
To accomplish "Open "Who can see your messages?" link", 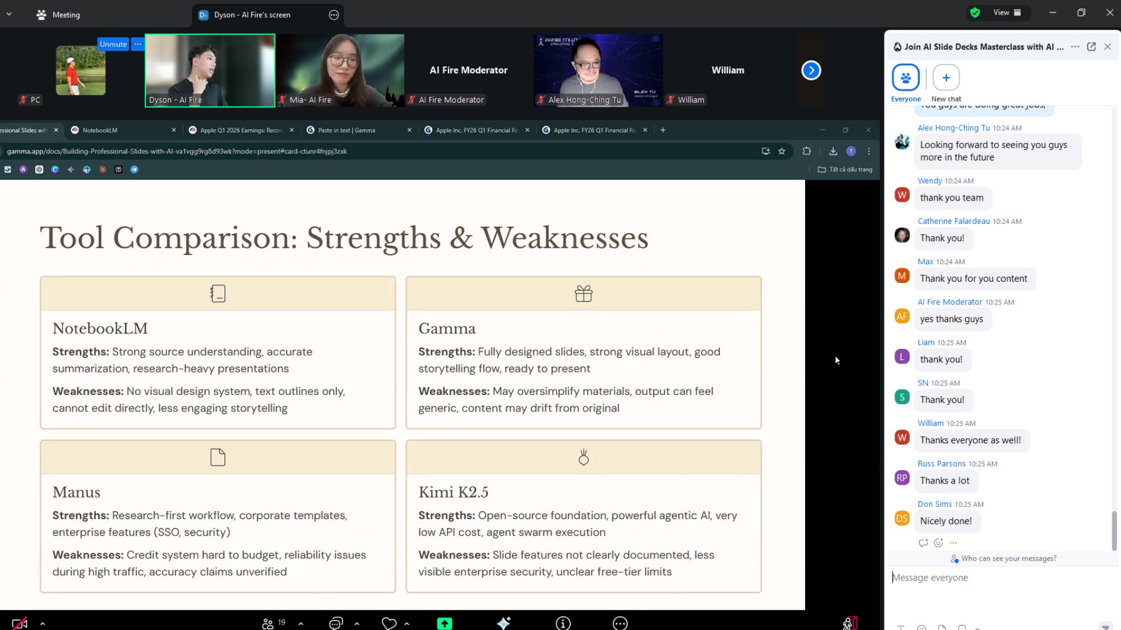I will tap(1008, 558).
